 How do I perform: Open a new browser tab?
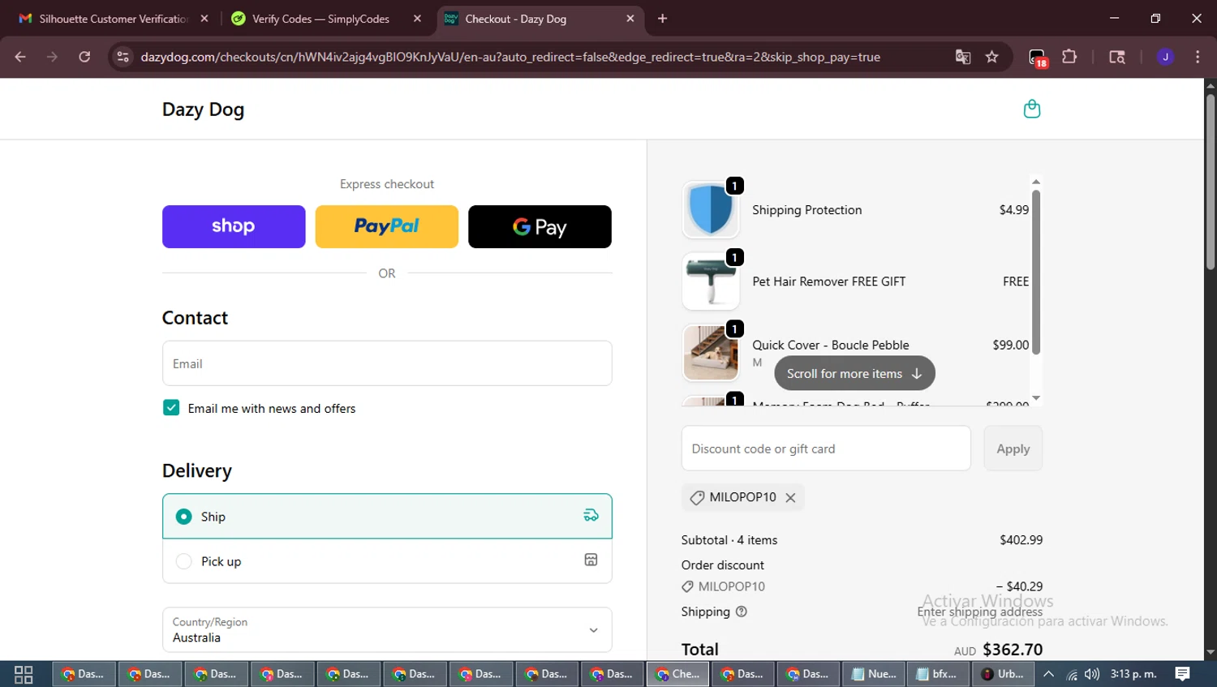(x=662, y=19)
